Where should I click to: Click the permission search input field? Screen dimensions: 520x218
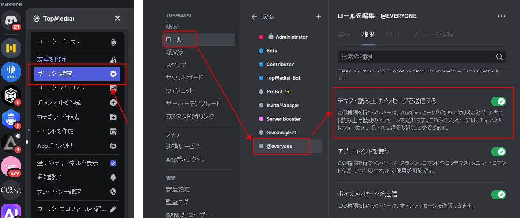[x=416, y=57]
